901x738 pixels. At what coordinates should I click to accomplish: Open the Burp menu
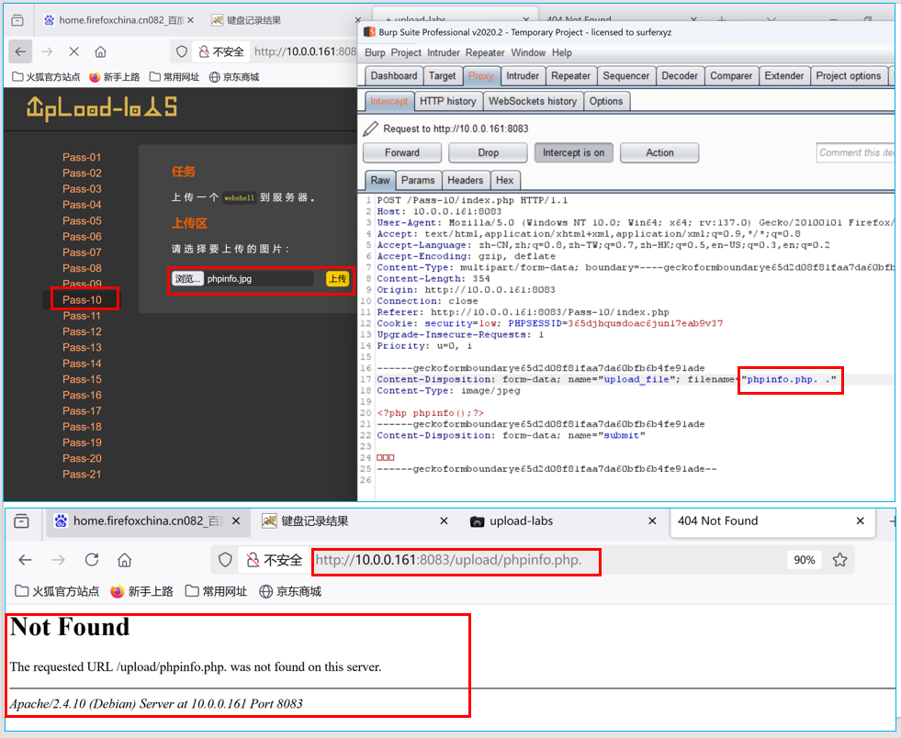(375, 53)
